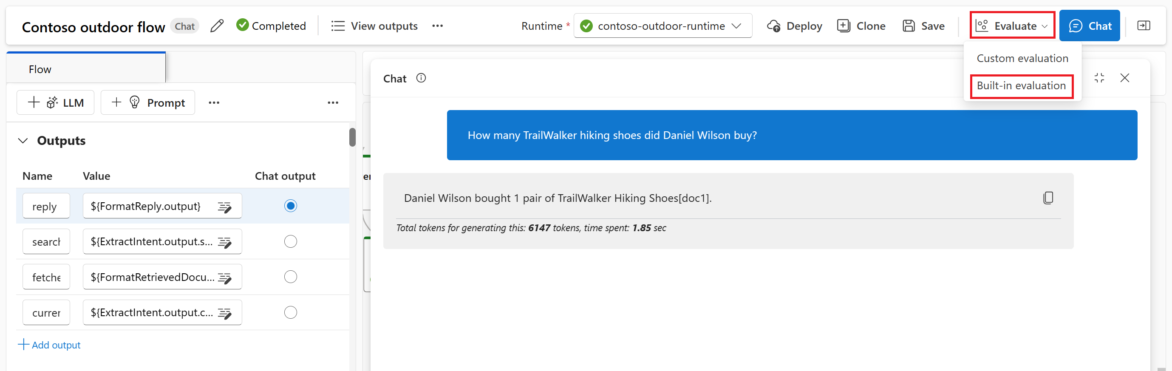Copy the chat reply with clipboard icon

point(1048,198)
